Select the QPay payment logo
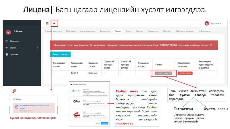 point(76,101)
